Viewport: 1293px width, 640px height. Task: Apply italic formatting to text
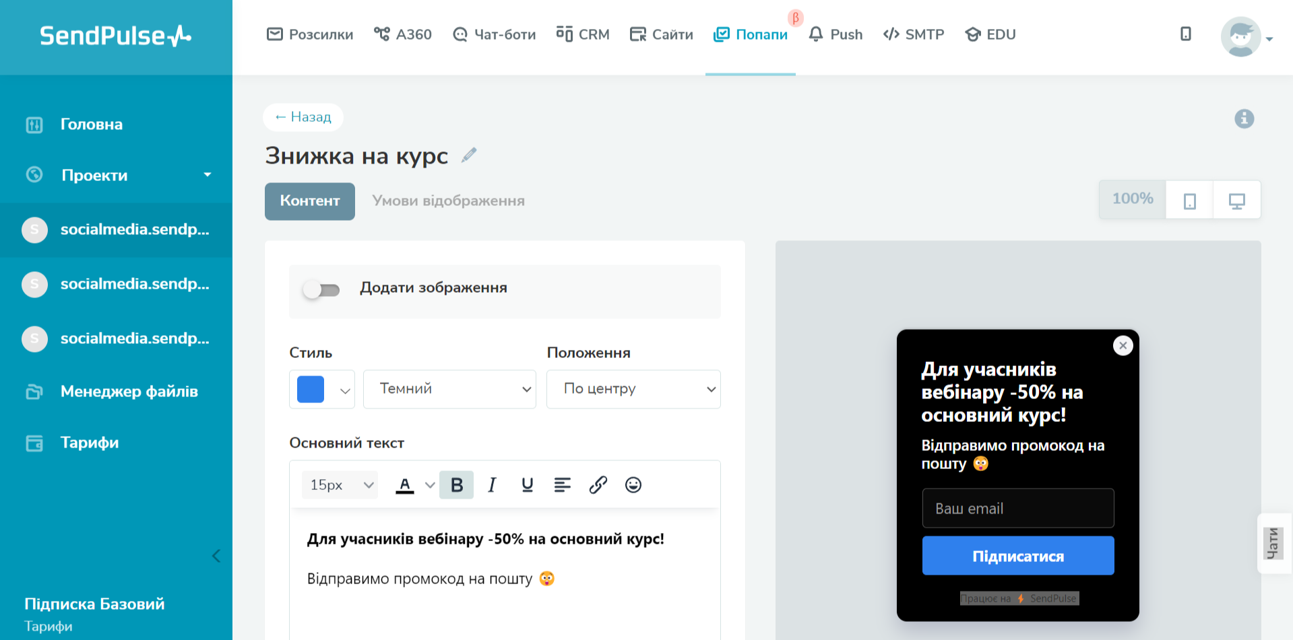coord(492,485)
